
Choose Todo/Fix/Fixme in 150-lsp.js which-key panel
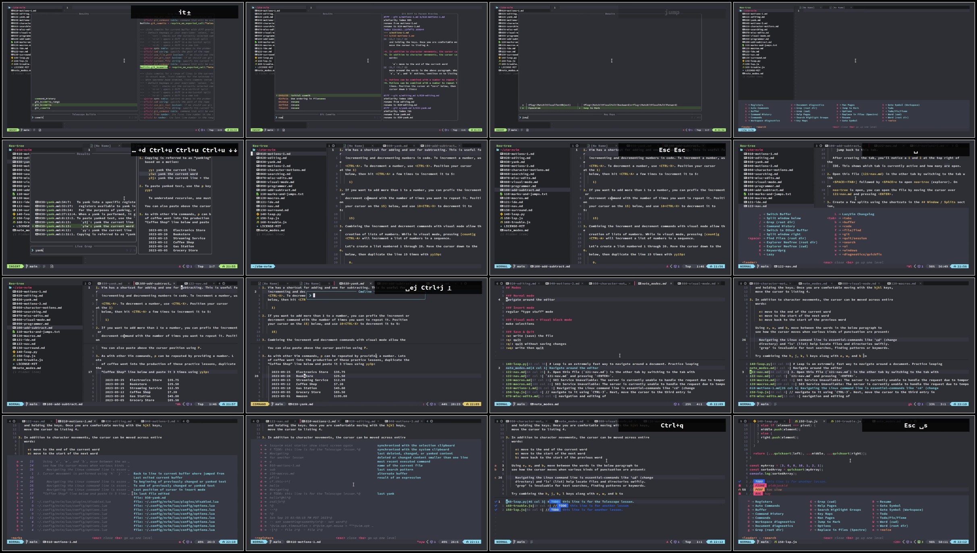893,518
